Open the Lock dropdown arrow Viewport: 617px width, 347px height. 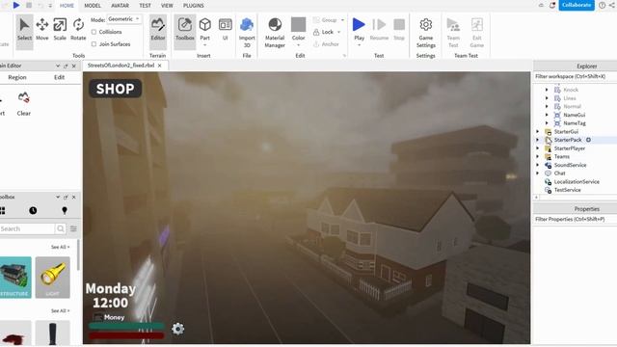pyautogui.click(x=338, y=32)
